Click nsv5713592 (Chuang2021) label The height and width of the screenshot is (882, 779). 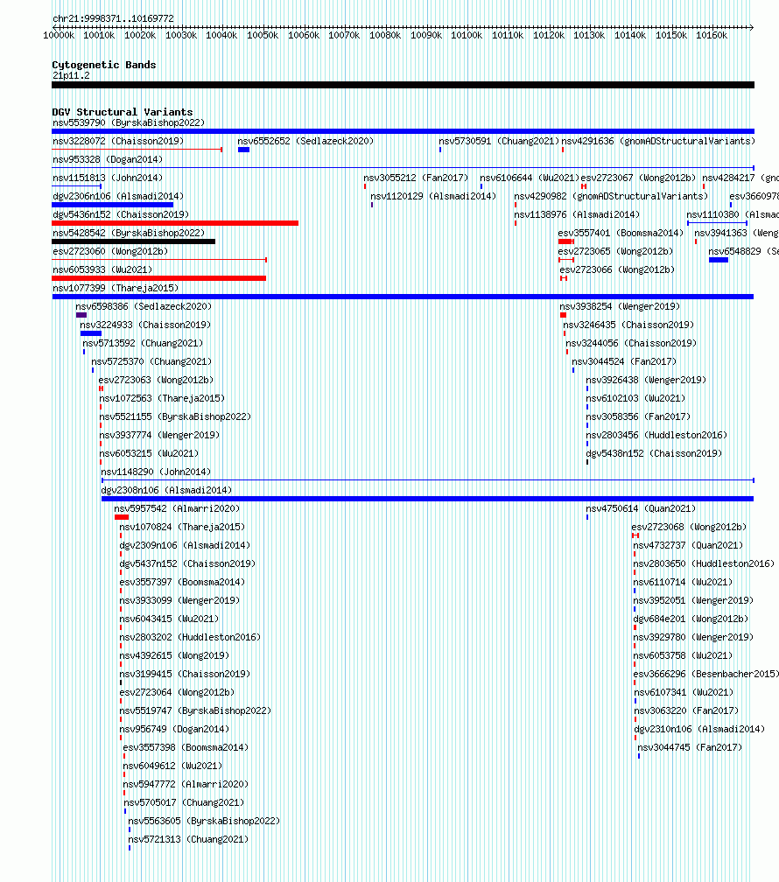[x=143, y=343]
